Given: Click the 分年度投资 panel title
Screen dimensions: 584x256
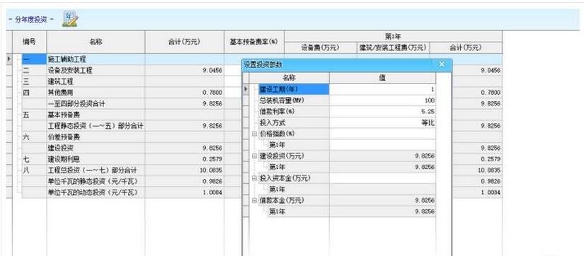Looking at the screenshot, I should (31, 20).
